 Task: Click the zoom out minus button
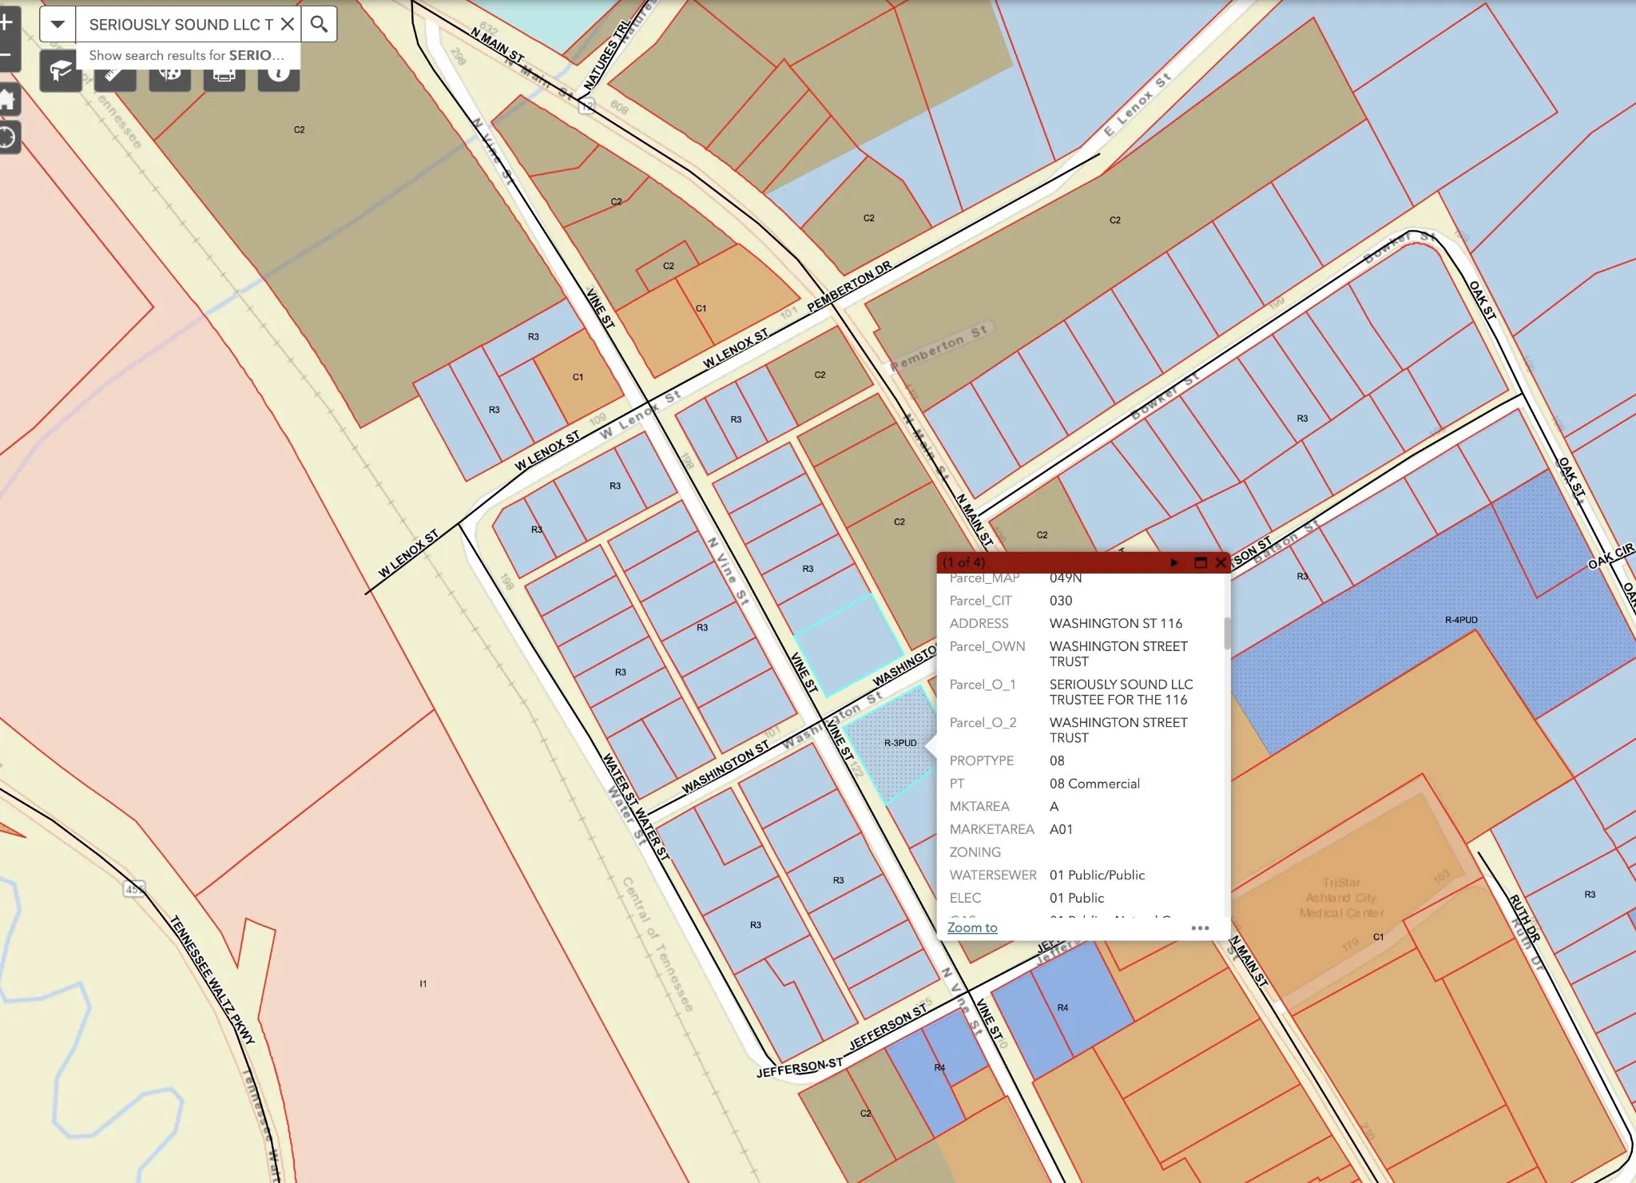(6, 54)
